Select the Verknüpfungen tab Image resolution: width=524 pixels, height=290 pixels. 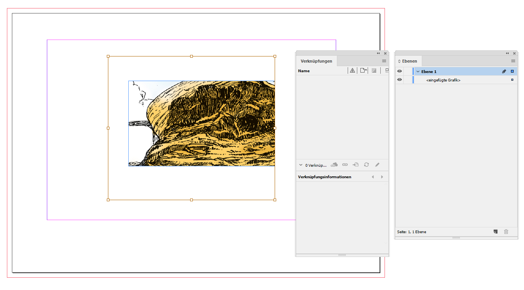tap(317, 61)
